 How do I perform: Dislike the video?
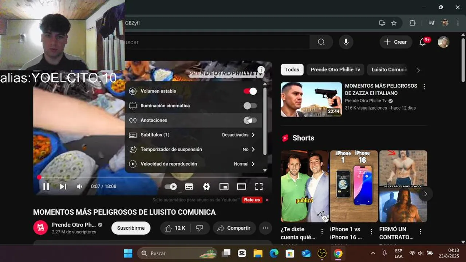click(x=200, y=228)
